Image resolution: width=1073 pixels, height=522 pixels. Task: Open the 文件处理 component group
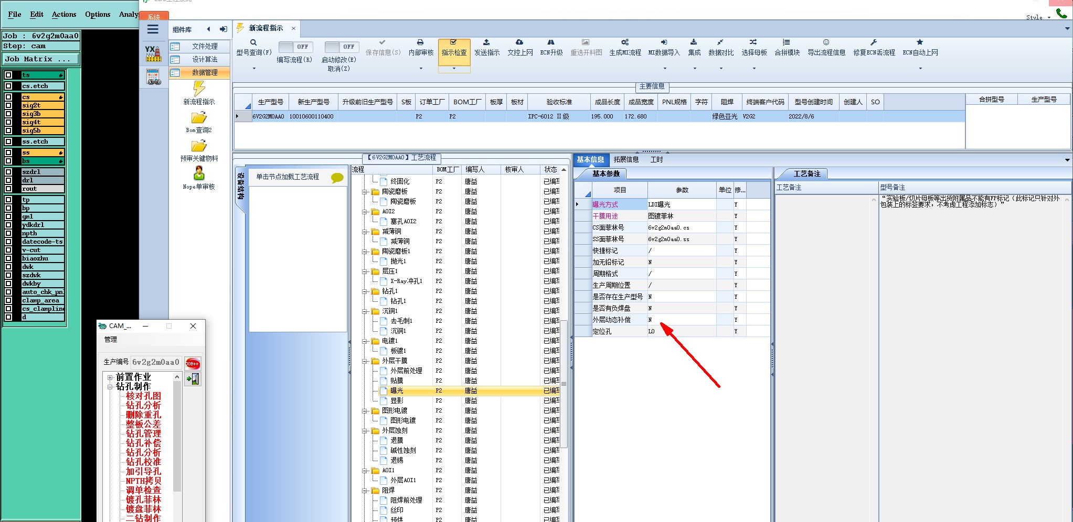200,46
